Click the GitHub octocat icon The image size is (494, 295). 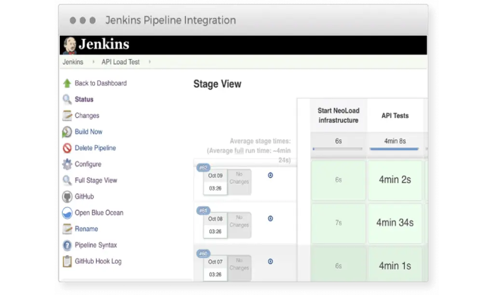tap(67, 197)
